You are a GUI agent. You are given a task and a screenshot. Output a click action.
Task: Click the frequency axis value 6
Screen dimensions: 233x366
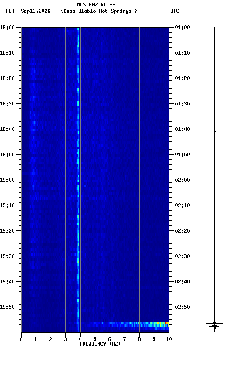coord(110,339)
